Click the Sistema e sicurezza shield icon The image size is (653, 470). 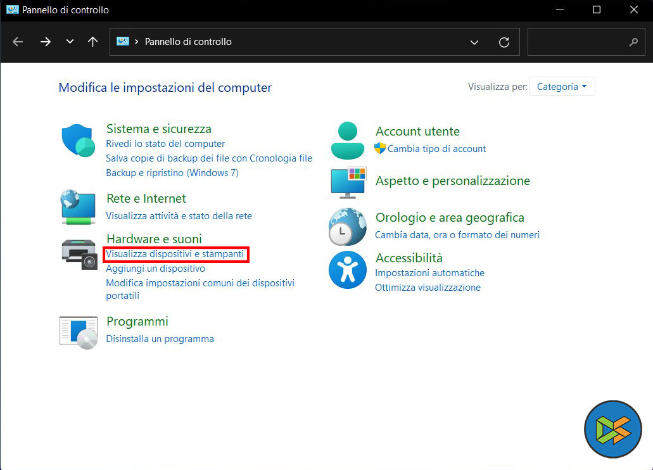click(x=79, y=141)
